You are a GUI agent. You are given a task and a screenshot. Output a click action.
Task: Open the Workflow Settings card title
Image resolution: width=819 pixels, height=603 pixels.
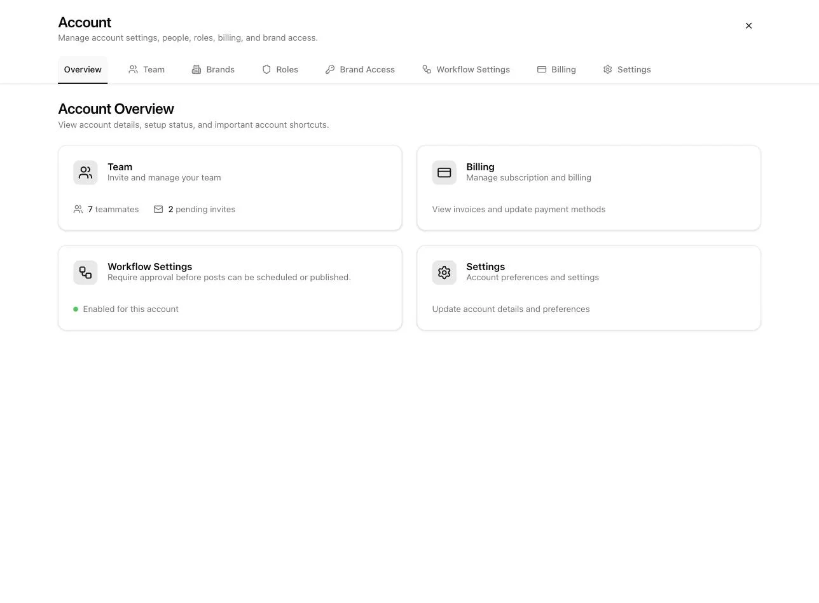coord(149,267)
